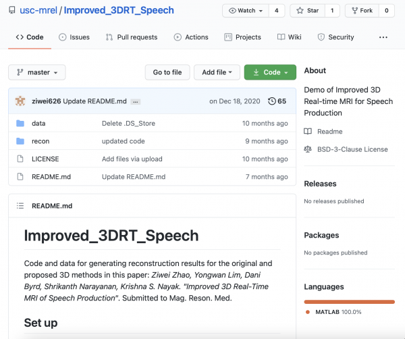Expand the Add file dropdown
405x339 pixels.
coord(217,72)
